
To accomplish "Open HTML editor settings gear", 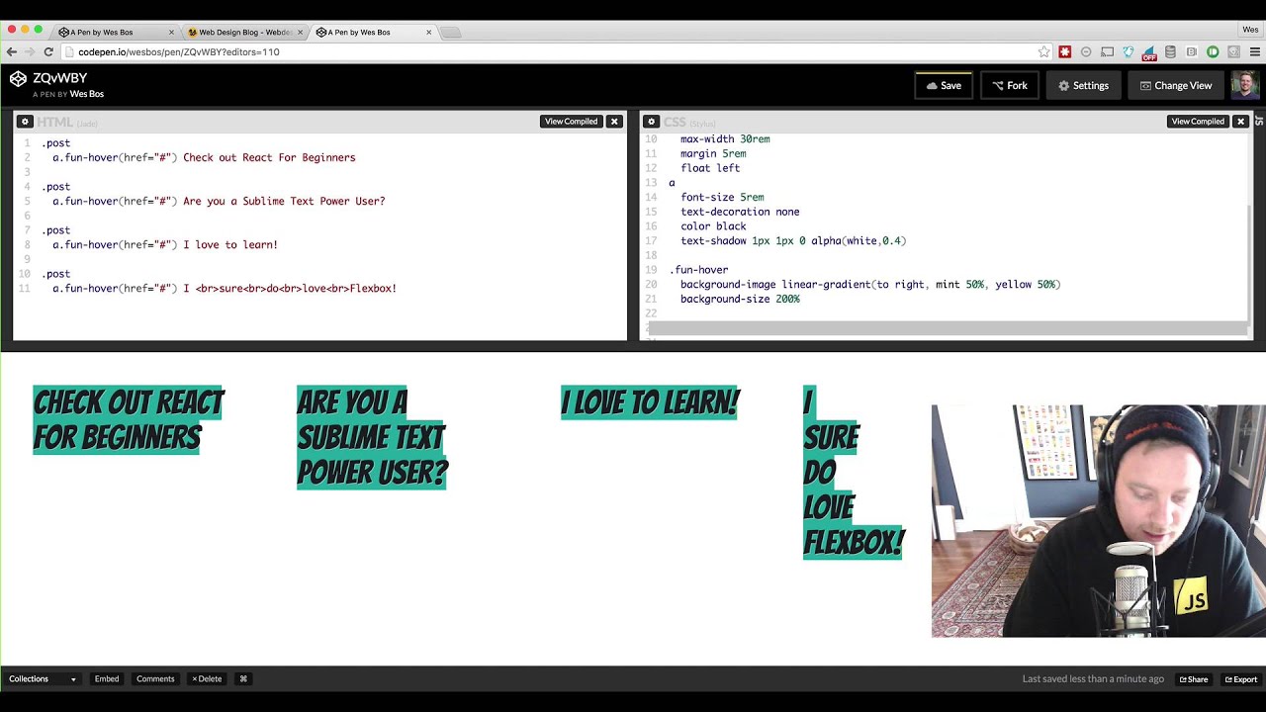I will pos(25,122).
